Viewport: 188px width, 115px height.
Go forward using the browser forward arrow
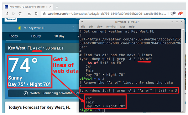(x=13, y=14)
